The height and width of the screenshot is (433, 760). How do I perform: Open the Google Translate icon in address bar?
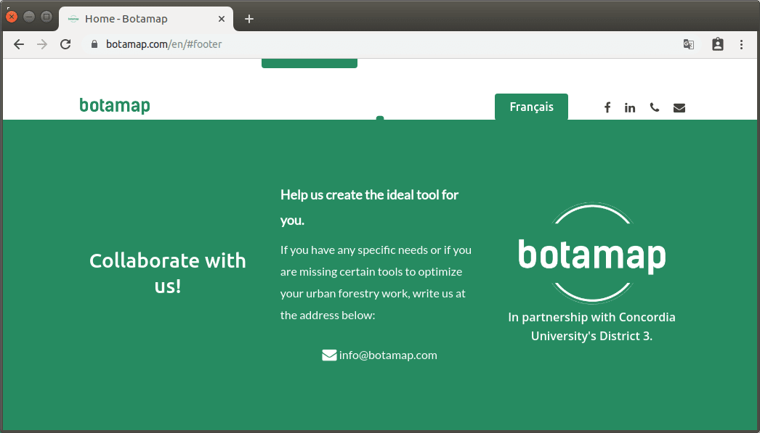pos(688,44)
